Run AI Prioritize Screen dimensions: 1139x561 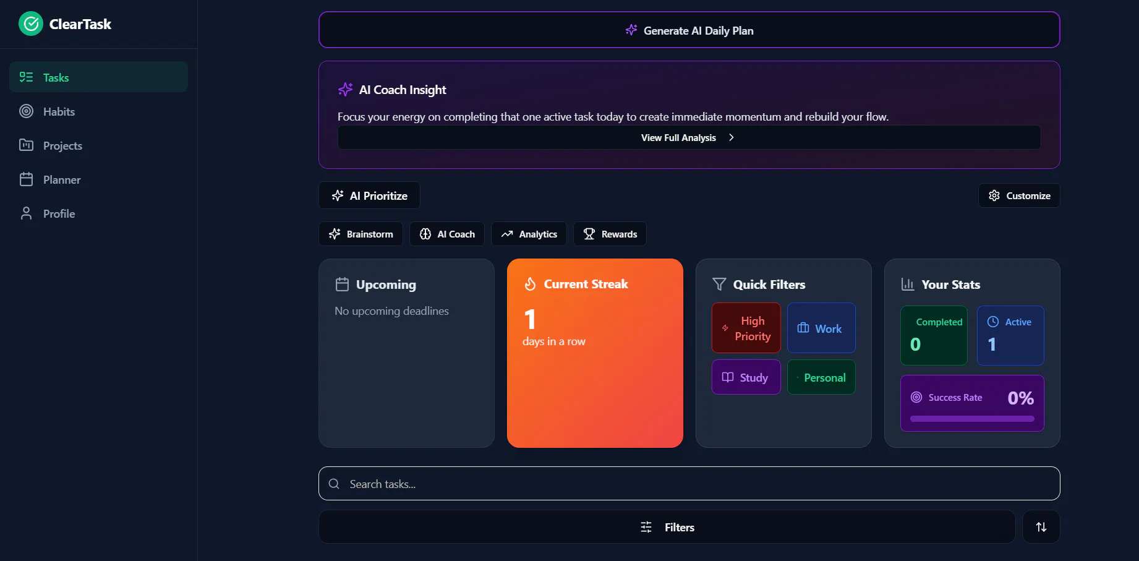point(369,195)
